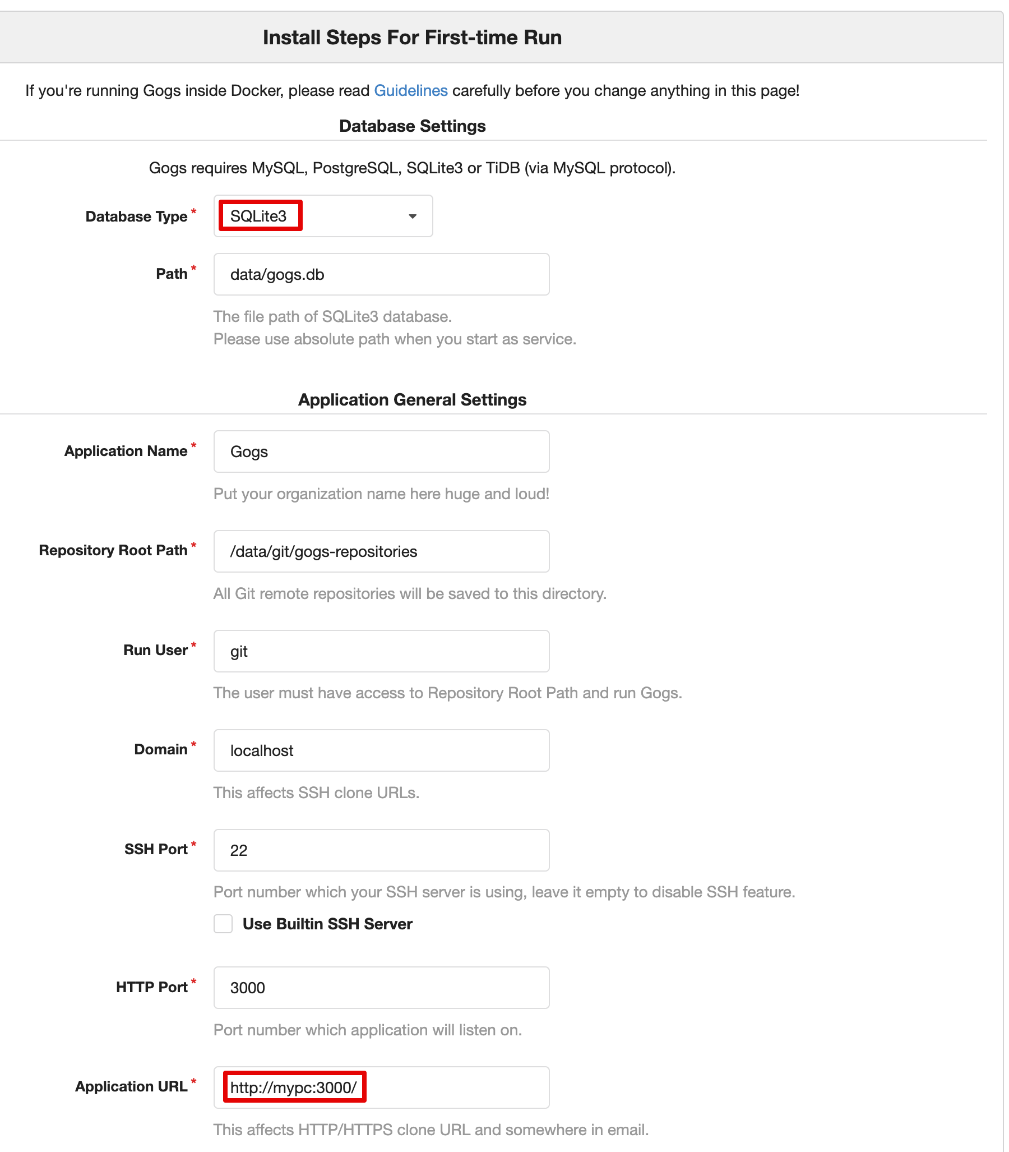Open the Guidelines link

410,91
